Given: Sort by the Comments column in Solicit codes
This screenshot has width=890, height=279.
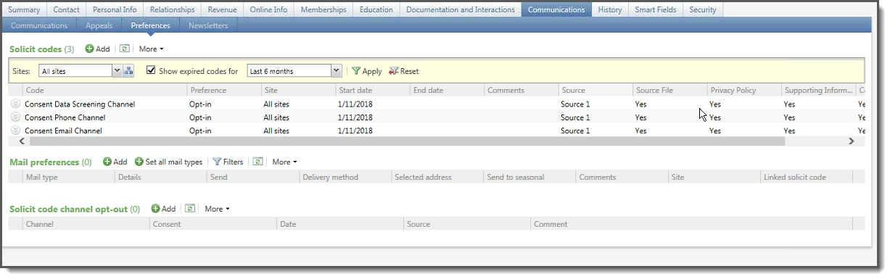Looking at the screenshot, I should (x=521, y=90).
